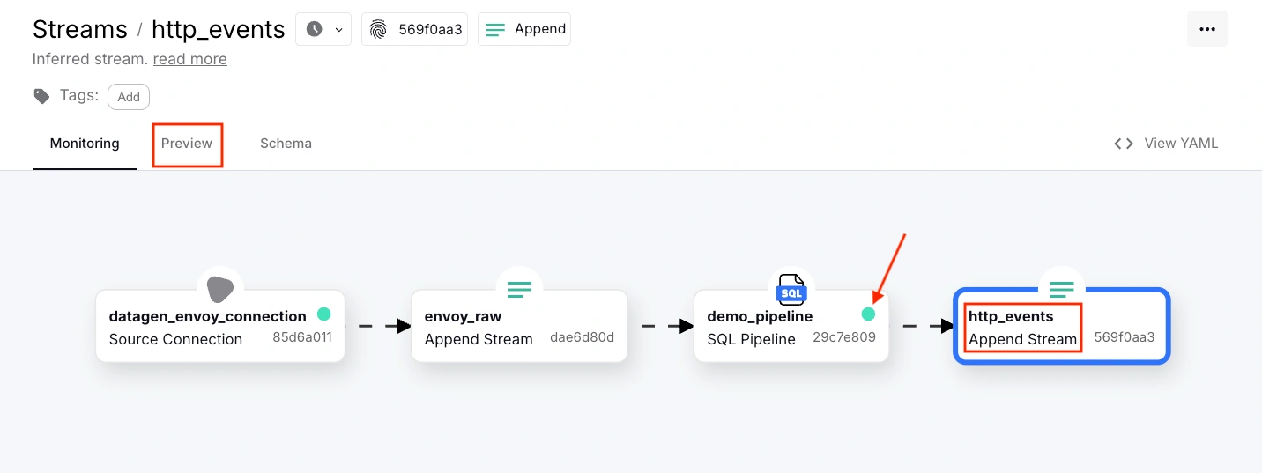Click the stream icon above envoy_raw
Screen dimensions: 1262x473
pos(519,288)
